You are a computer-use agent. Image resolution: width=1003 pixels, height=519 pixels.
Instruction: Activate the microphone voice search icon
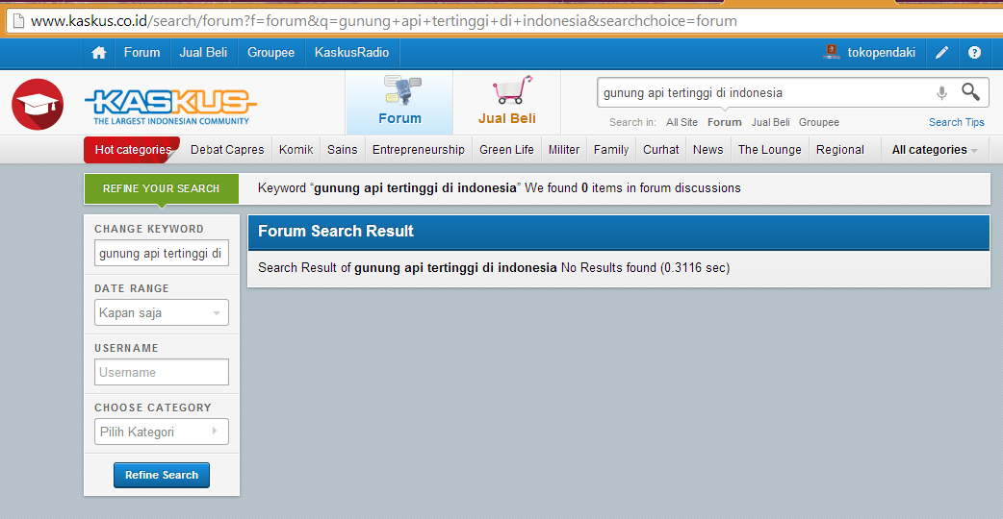click(941, 92)
